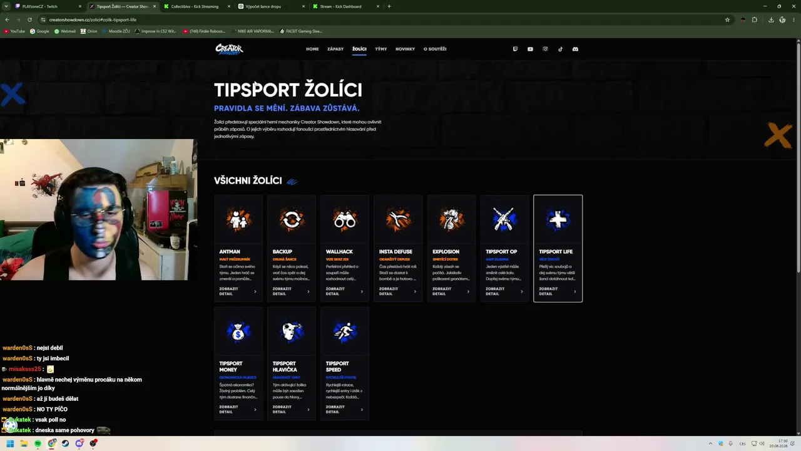Switch to the Stream - Kick Dashboard tab
801x451 pixels.
pos(346,6)
